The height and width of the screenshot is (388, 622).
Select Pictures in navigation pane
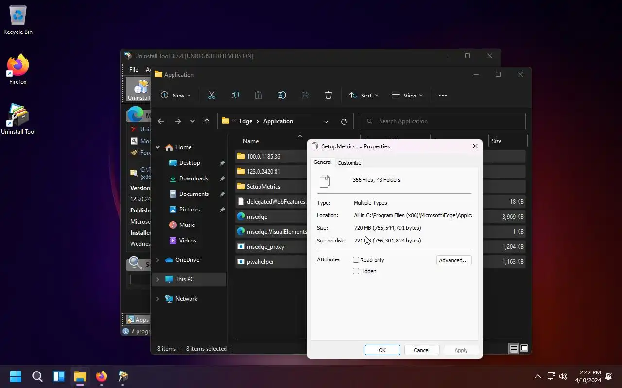pos(190,210)
